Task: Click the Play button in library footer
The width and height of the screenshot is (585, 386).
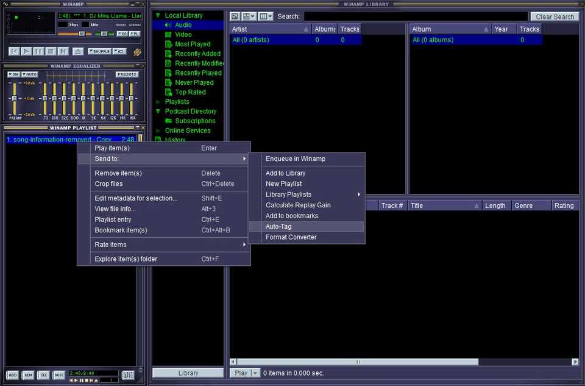Action: point(241,373)
